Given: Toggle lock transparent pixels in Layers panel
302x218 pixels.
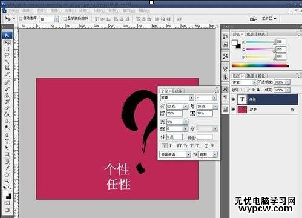Looking at the screenshot, I should [243, 90].
